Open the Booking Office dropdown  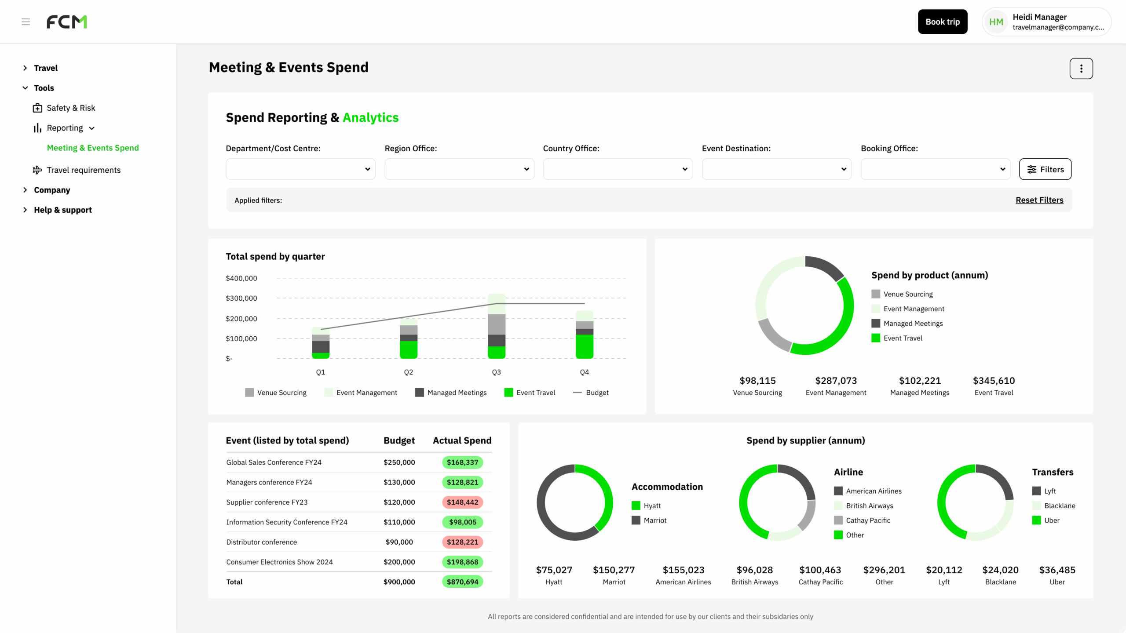[936, 169]
